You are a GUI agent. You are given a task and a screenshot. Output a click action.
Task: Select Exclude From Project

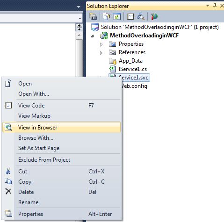62,160
